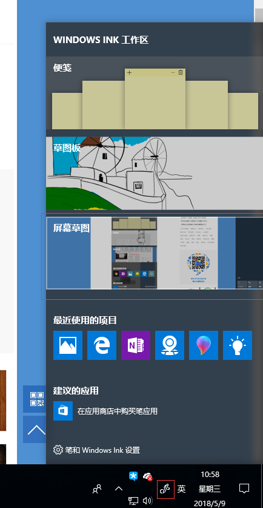Open the Photos app tile in recent items
This screenshot has width=263, height=508.
(x=68, y=345)
